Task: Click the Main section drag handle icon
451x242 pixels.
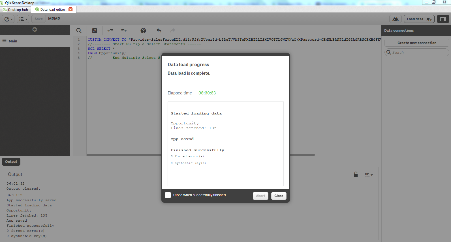Action: pyautogui.click(x=5, y=41)
